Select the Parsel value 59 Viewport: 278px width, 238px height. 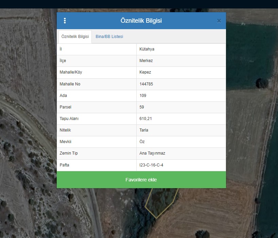(x=142, y=107)
